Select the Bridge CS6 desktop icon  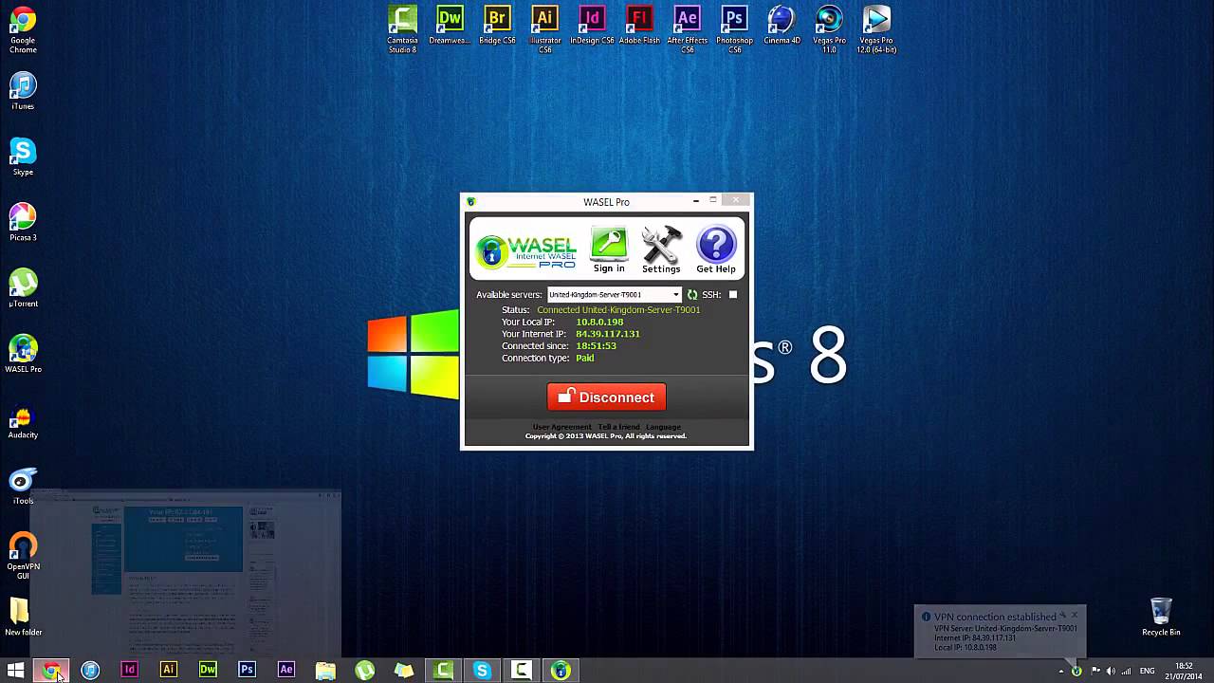(497, 26)
